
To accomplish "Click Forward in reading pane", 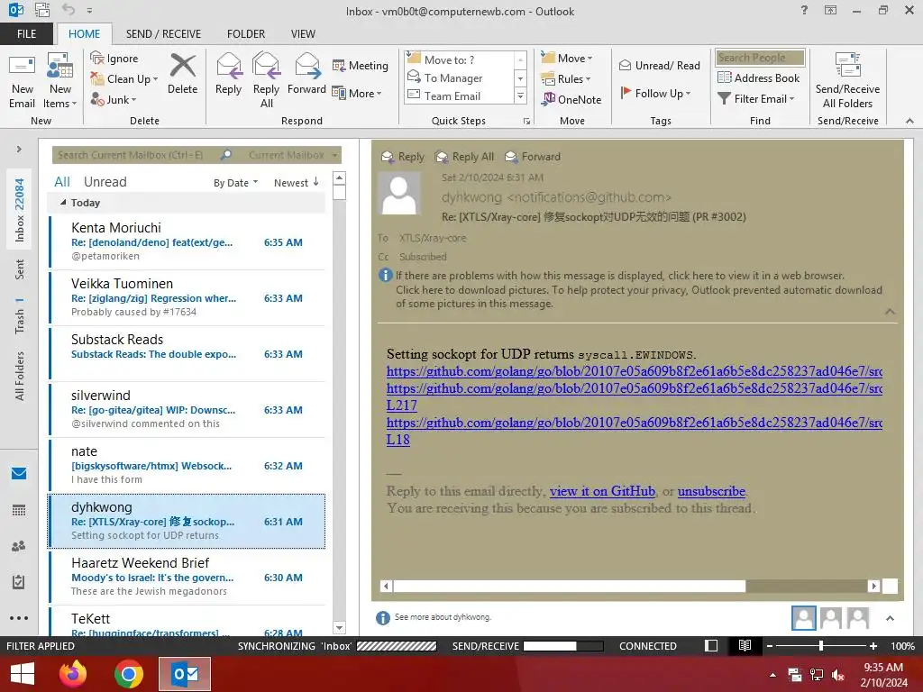I will pyautogui.click(x=533, y=157).
